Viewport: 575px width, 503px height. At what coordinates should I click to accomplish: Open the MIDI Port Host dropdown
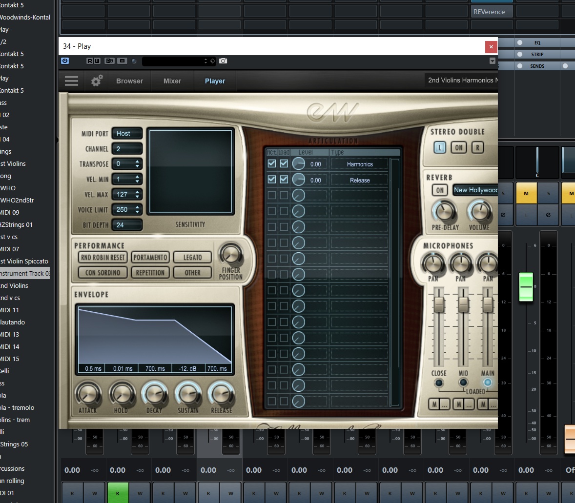pos(127,134)
